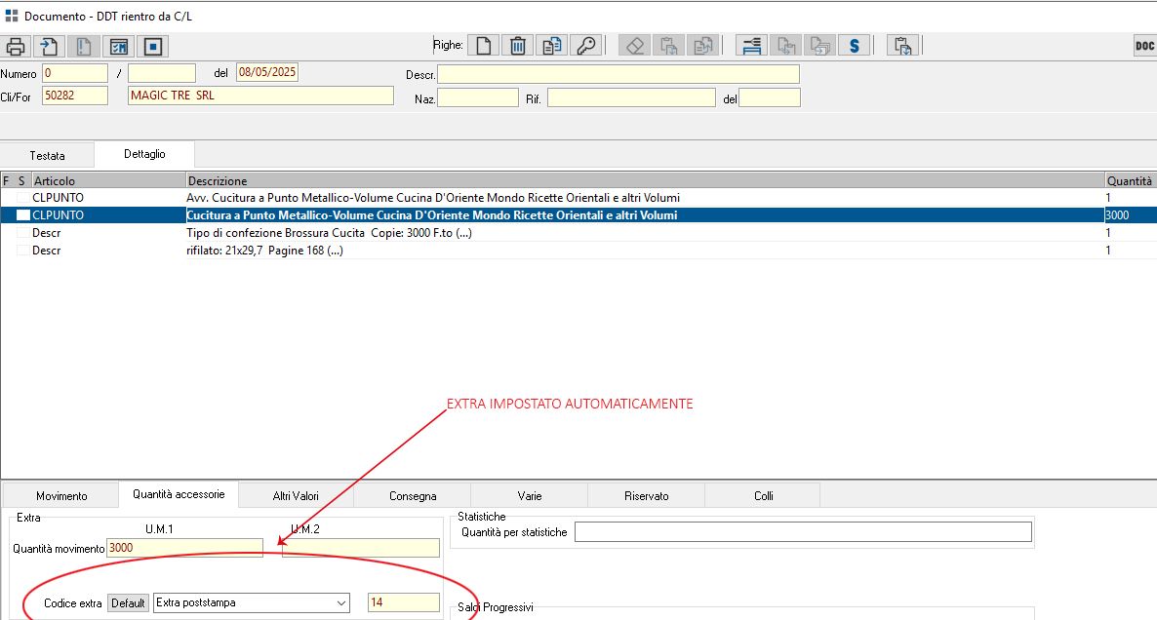Click the Rif. input field
1157x620 pixels.
[x=631, y=98]
